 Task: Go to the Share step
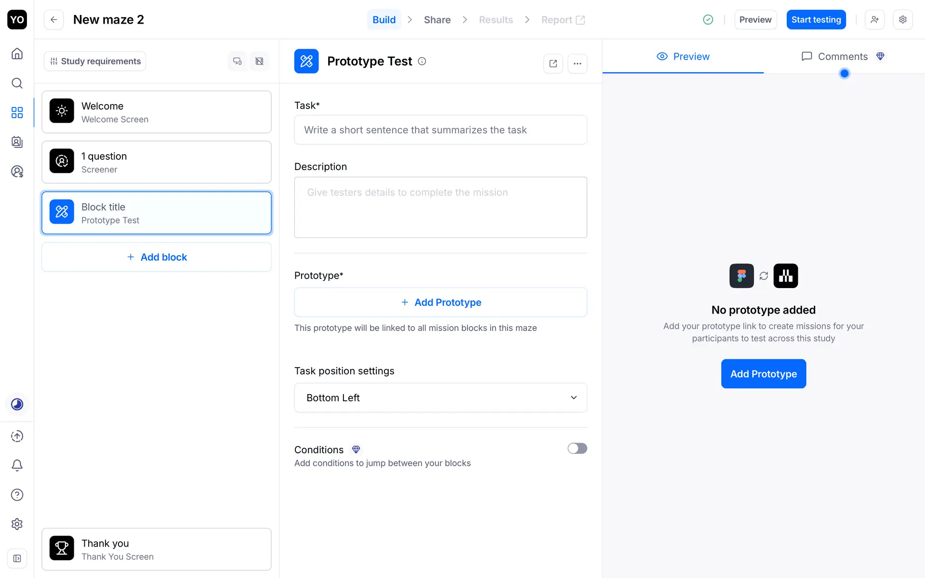click(437, 20)
